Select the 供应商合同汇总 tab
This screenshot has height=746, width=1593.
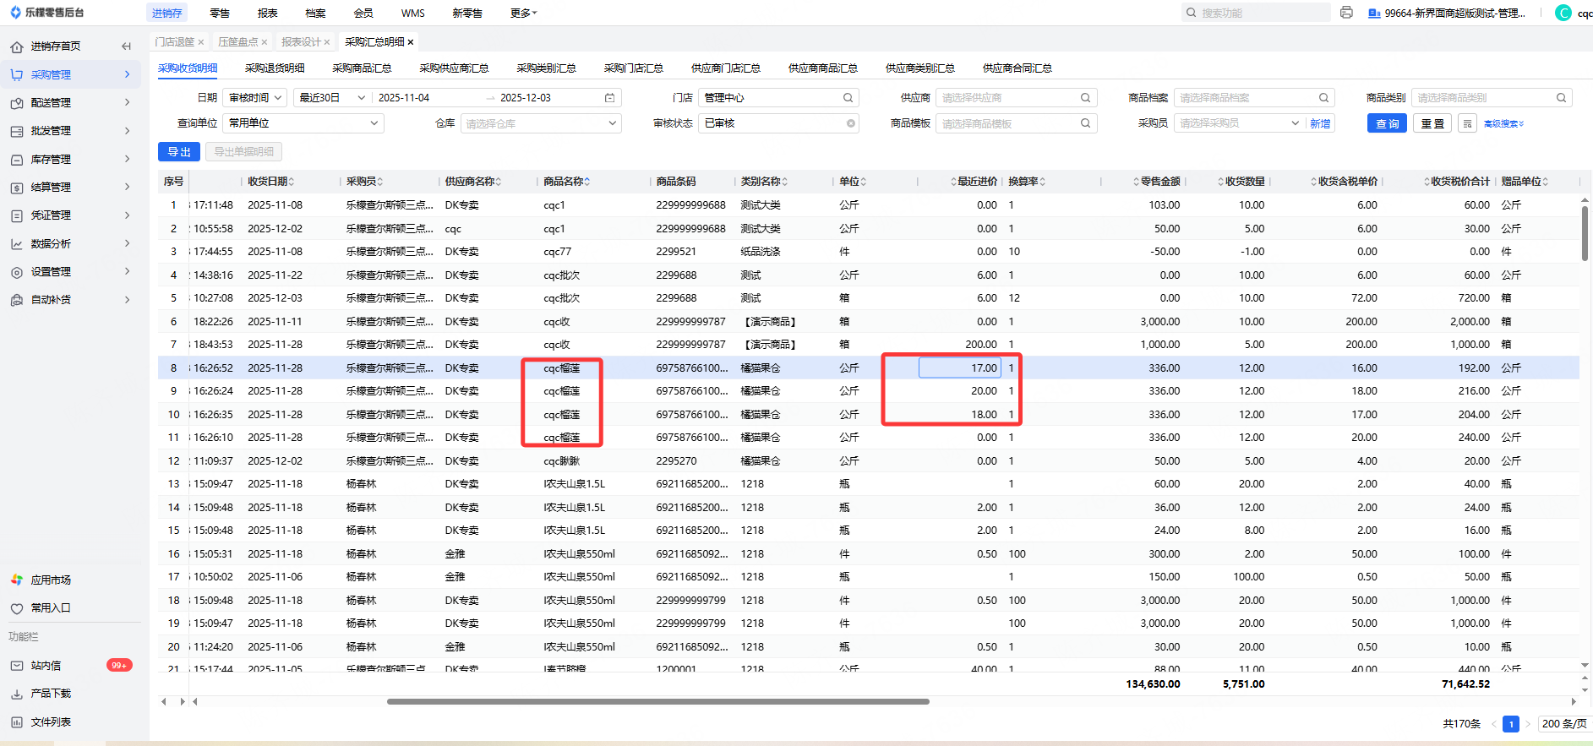1017,68
